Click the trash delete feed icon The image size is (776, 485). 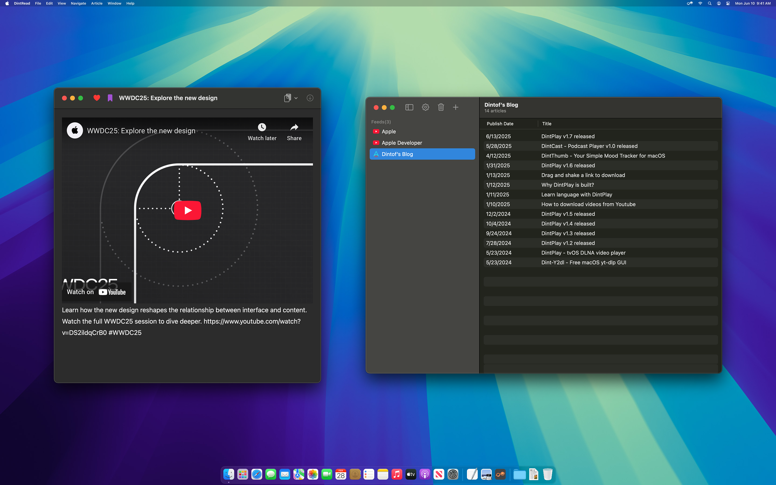pos(441,107)
